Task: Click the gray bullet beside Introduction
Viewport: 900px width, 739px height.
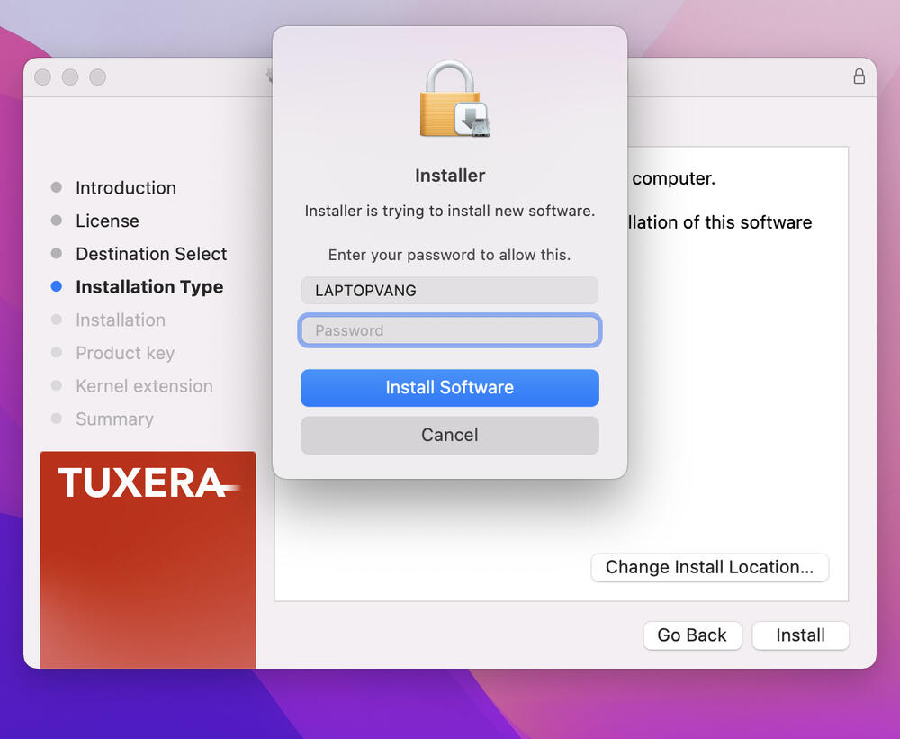Action: click(x=56, y=187)
